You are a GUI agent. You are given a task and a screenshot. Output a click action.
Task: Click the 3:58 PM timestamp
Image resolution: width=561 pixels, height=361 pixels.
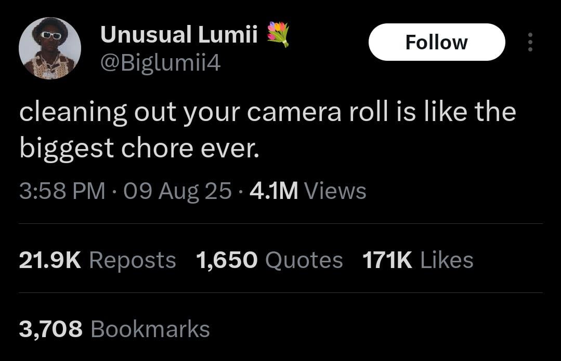click(x=62, y=191)
